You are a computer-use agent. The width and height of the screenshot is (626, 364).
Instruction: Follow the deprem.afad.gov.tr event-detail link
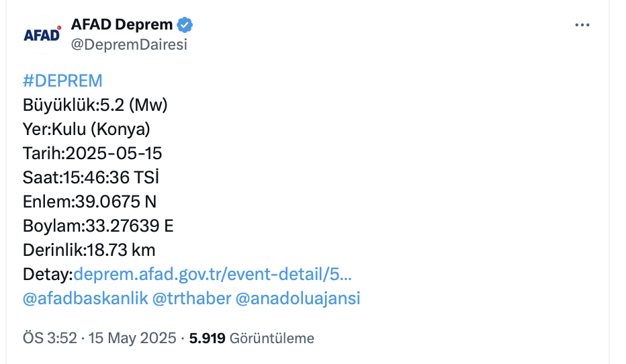(212, 274)
